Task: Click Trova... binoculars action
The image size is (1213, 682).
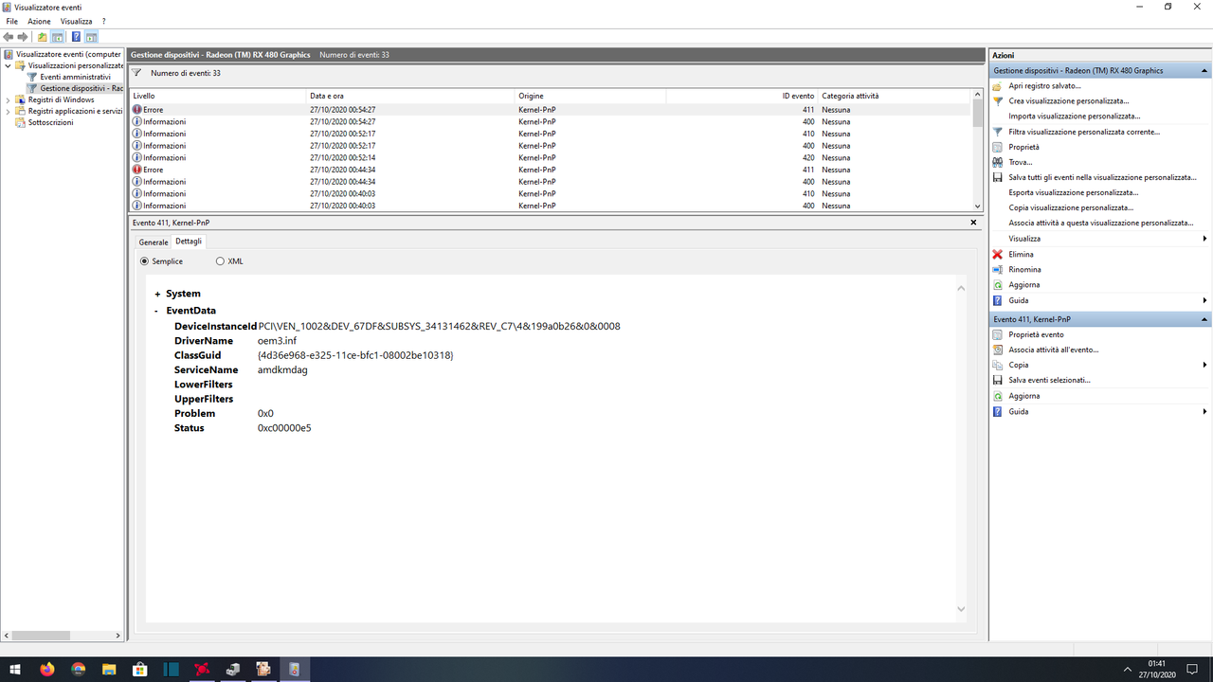Action: [x=1020, y=162]
